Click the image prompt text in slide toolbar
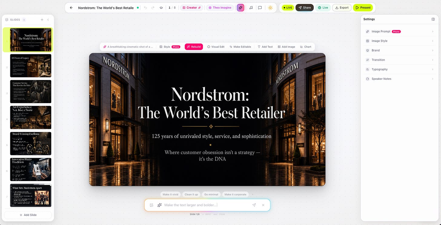This screenshot has width=441, height=225. point(128,47)
